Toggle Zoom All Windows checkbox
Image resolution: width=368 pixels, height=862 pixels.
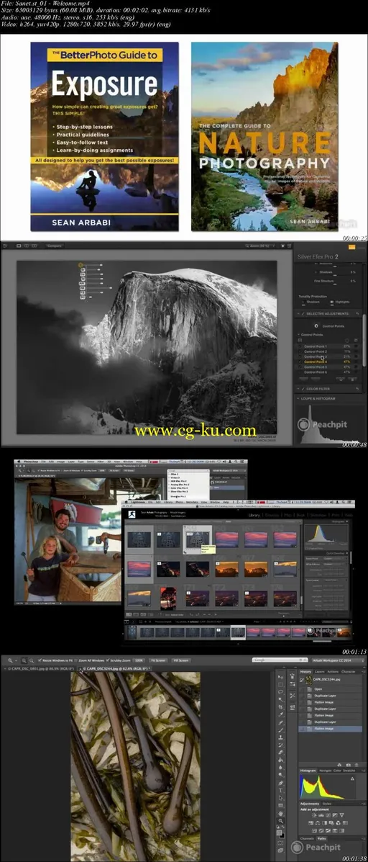pos(75,660)
